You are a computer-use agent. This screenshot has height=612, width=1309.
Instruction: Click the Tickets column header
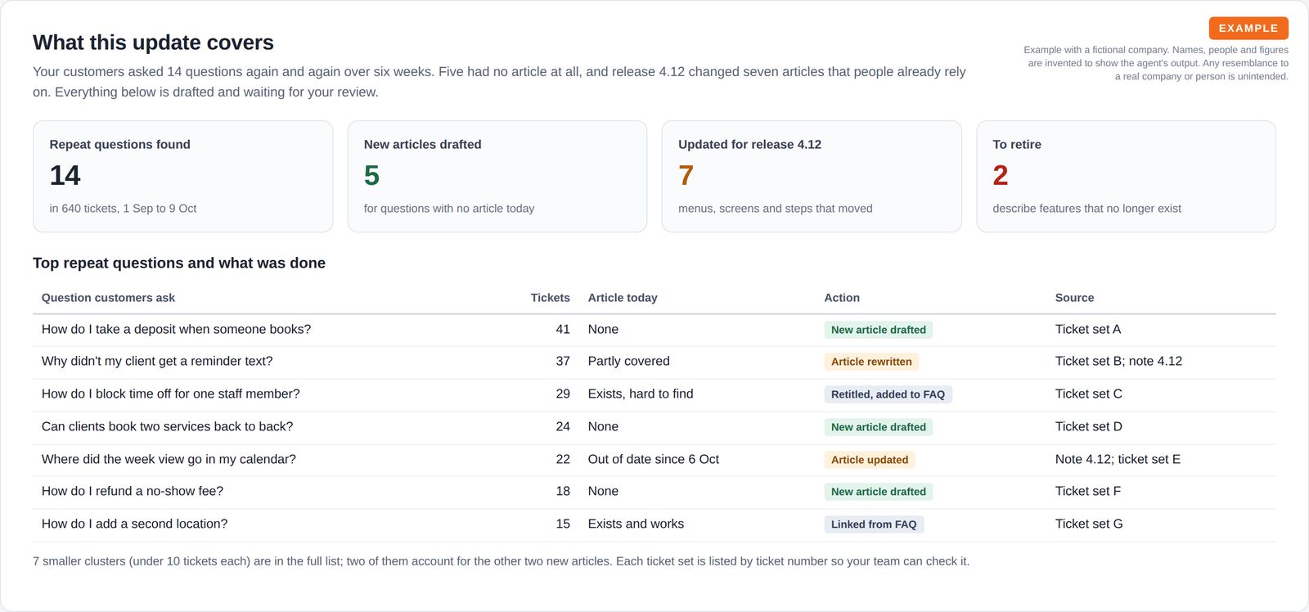(550, 298)
